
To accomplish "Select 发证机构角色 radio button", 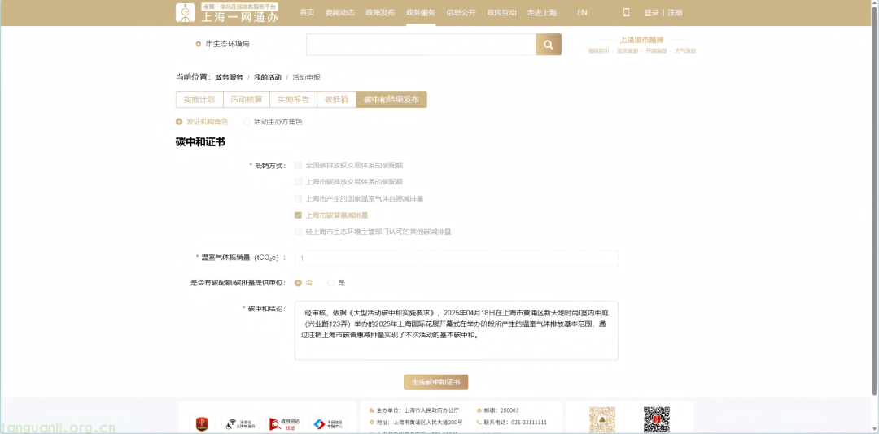I will (x=179, y=122).
